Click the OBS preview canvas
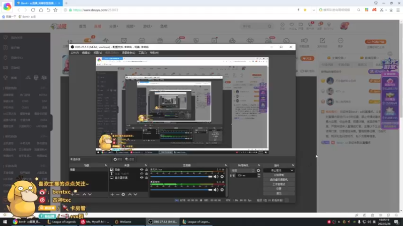 pos(182,105)
